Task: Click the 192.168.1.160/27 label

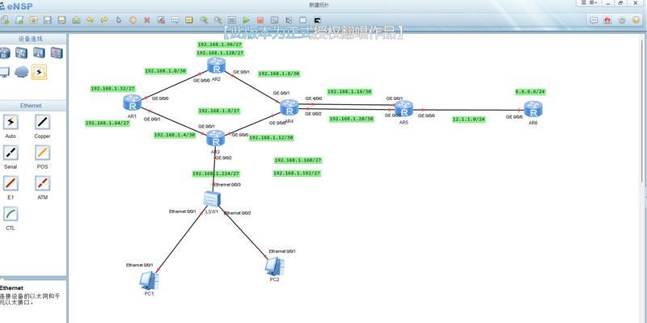Action: [x=298, y=160]
